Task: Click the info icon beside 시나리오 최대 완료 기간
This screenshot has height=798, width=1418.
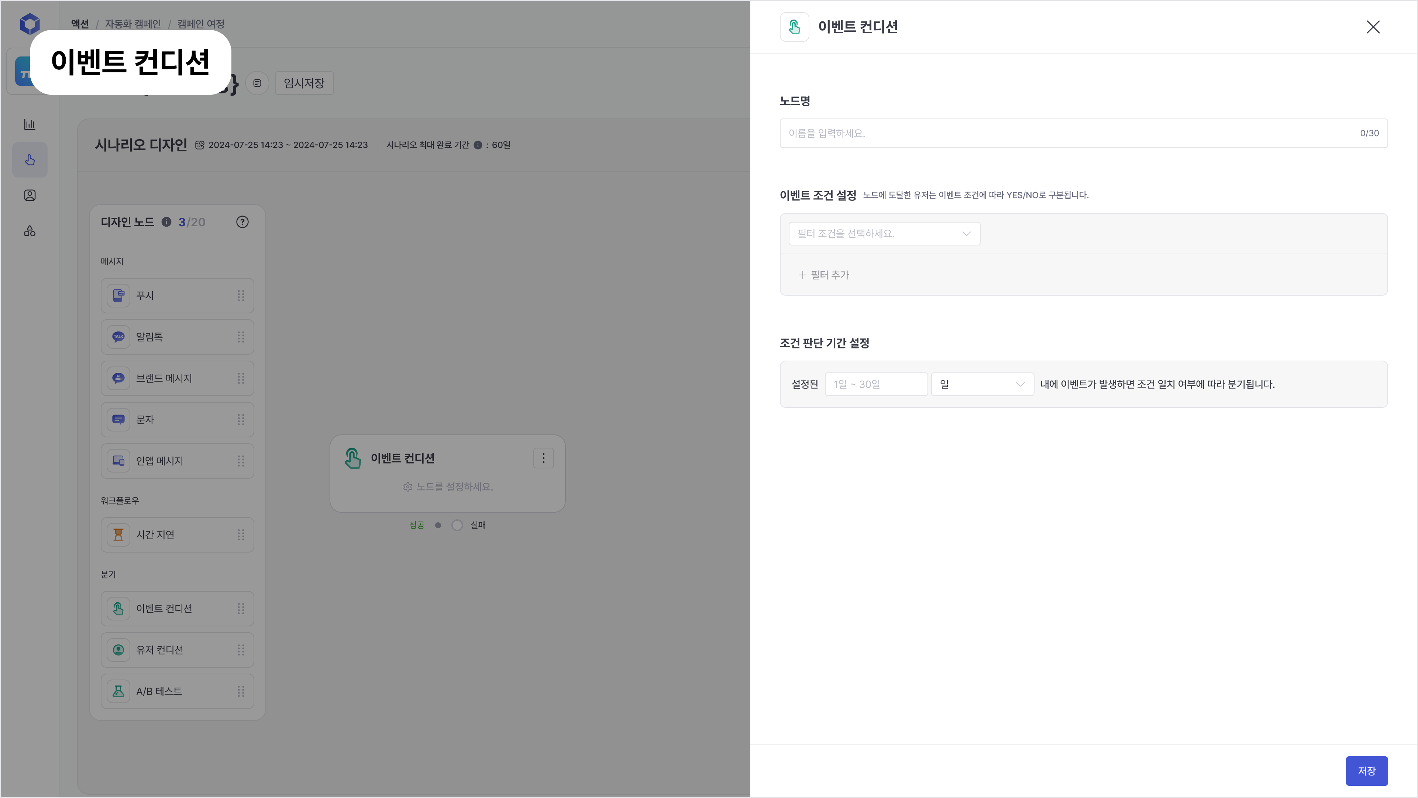Action: point(478,145)
